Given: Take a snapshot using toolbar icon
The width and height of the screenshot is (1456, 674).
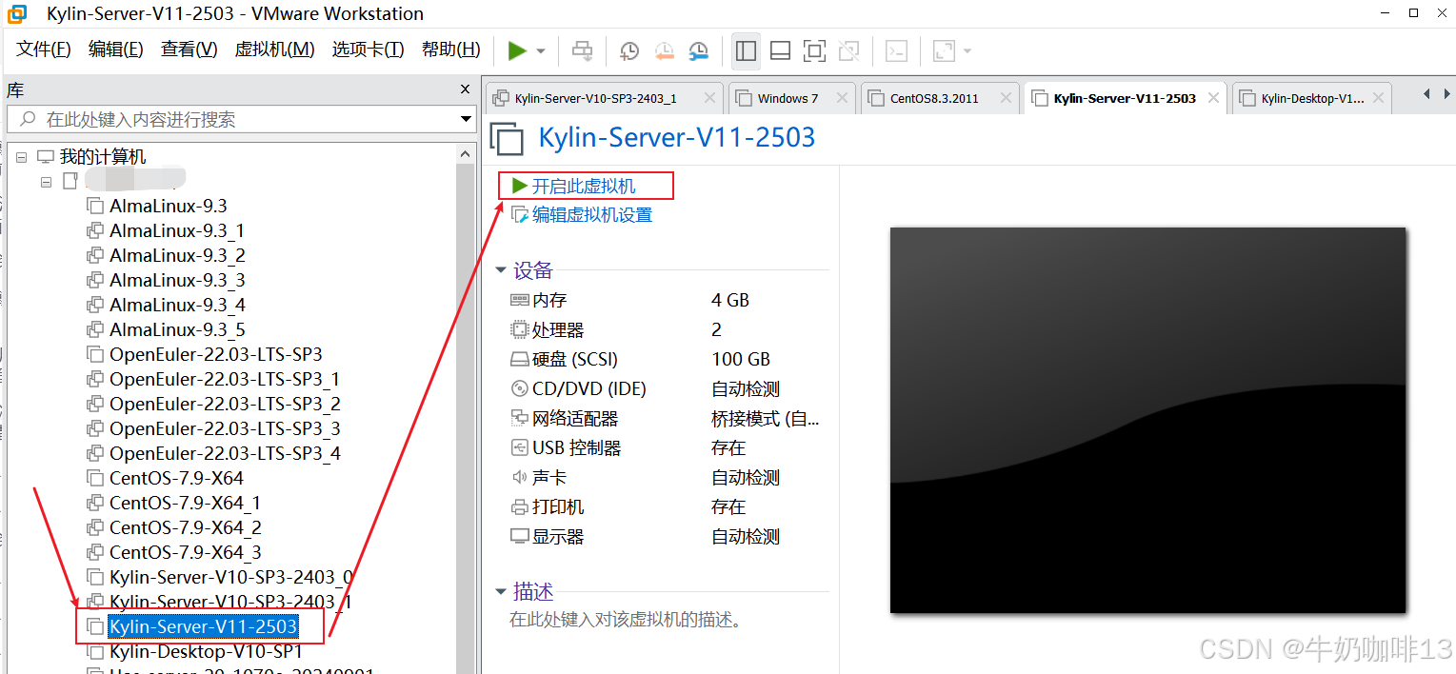Looking at the screenshot, I should point(629,50).
